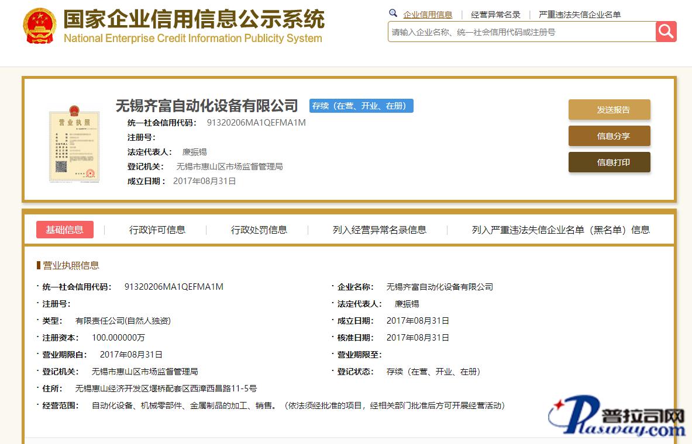Click the national emblem logo
The height and width of the screenshot is (444, 692).
coord(40,26)
